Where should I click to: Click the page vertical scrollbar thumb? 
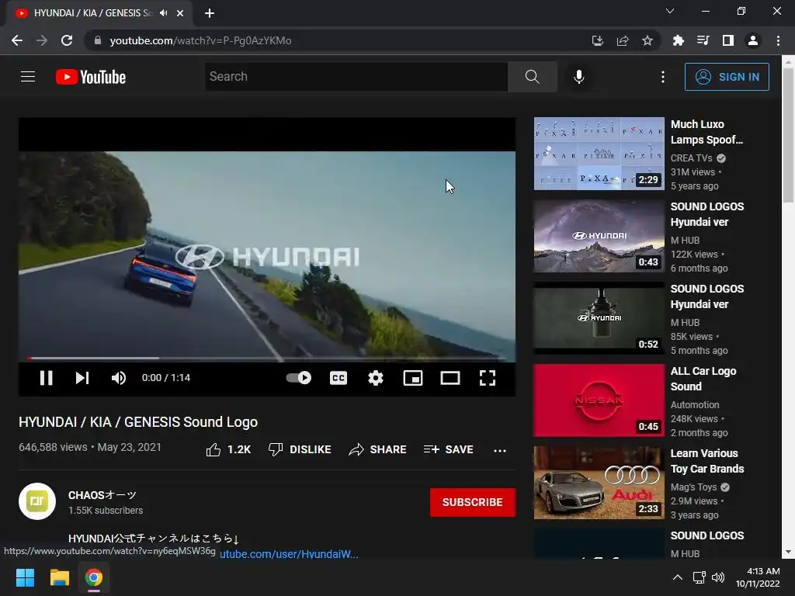point(788,134)
